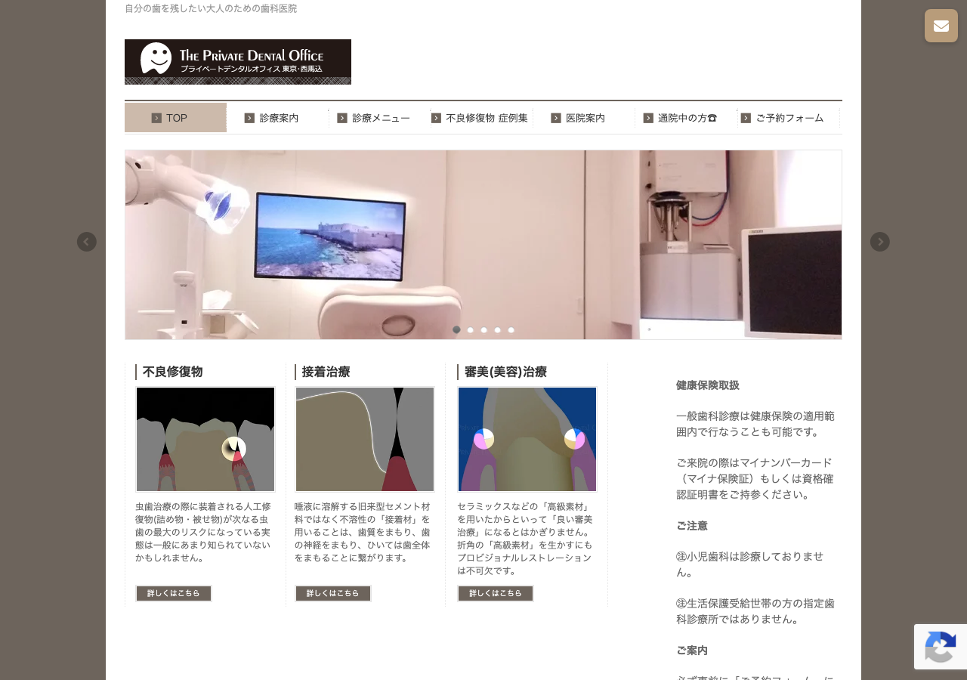Viewport: 967px width, 680px height.
Task: Select the fifth slideshow dot
Action: [511, 330]
